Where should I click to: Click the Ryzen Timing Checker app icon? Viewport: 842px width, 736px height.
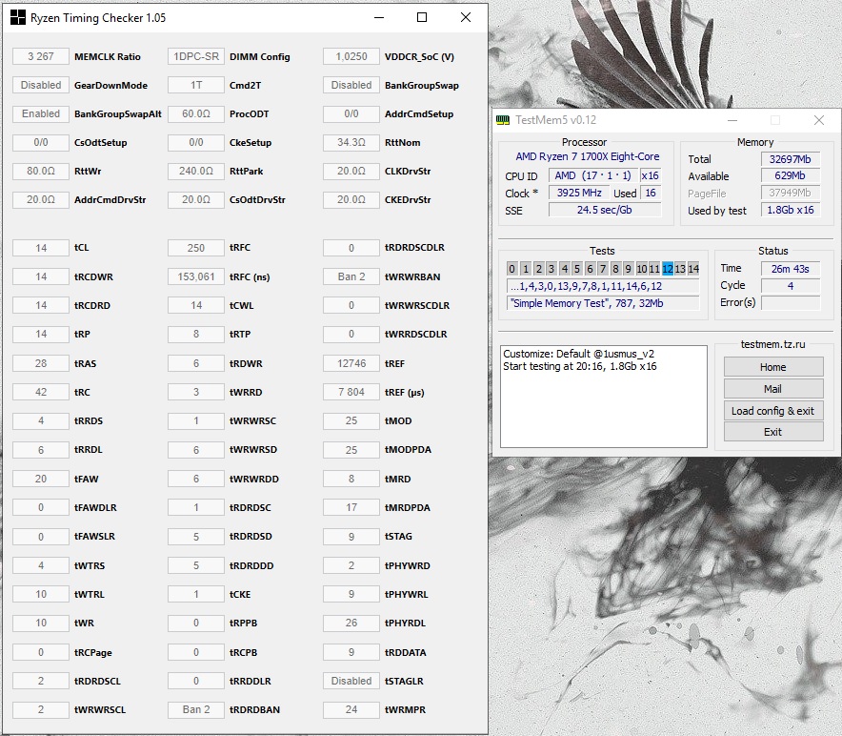(18, 18)
